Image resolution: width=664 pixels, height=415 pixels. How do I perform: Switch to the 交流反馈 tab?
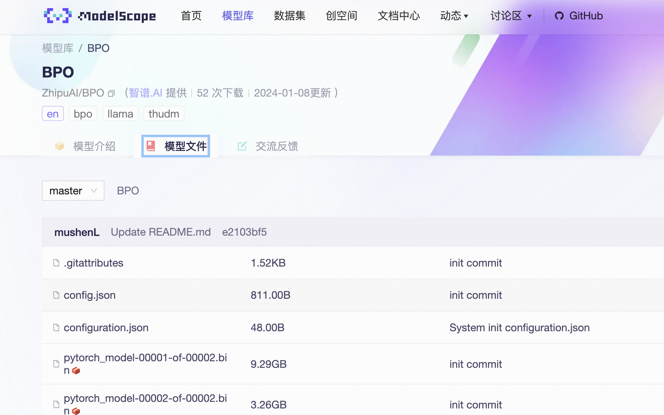268,146
